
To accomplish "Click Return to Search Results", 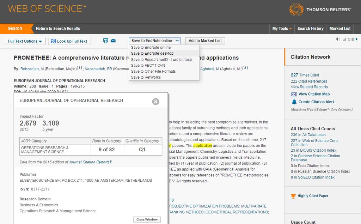I will coord(58,29).
